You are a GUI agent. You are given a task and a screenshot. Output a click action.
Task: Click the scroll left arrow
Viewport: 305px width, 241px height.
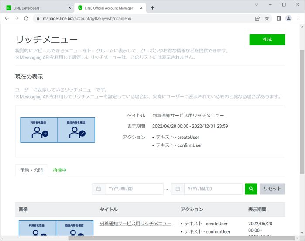3,238
